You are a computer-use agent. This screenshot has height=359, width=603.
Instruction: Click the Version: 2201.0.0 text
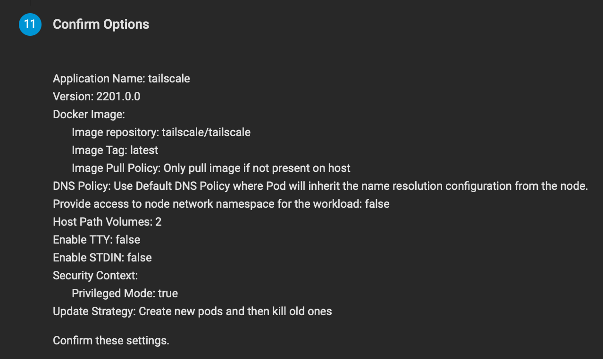tap(97, 97)
